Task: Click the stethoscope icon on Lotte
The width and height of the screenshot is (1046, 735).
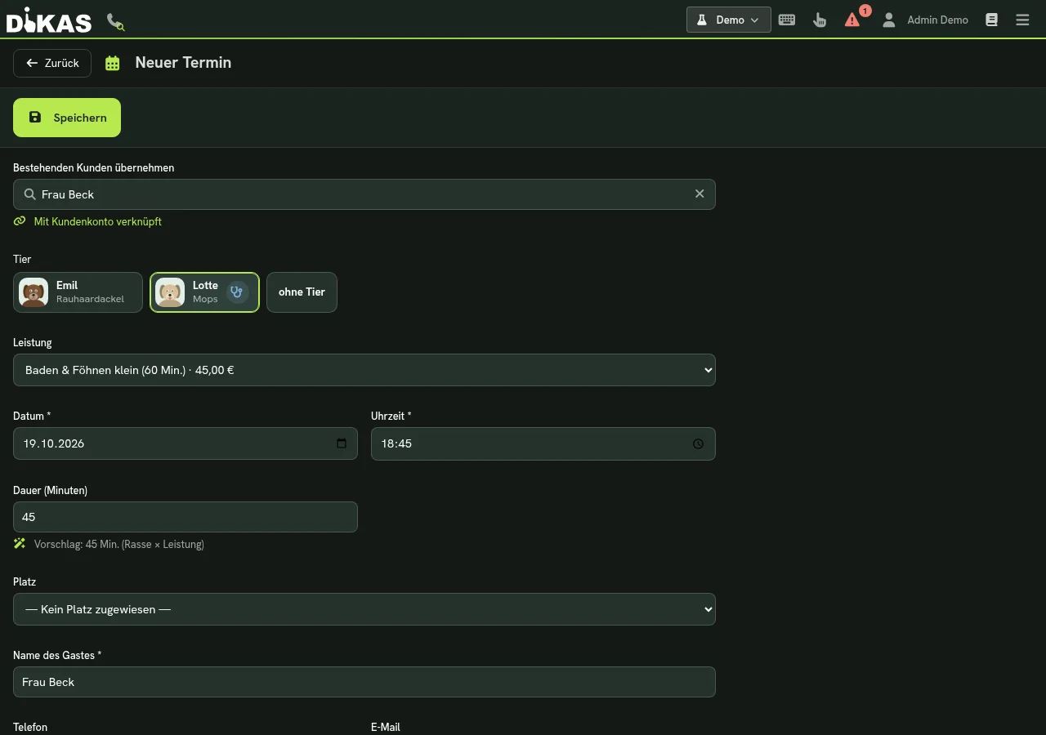Action: (x=237, y=292)
